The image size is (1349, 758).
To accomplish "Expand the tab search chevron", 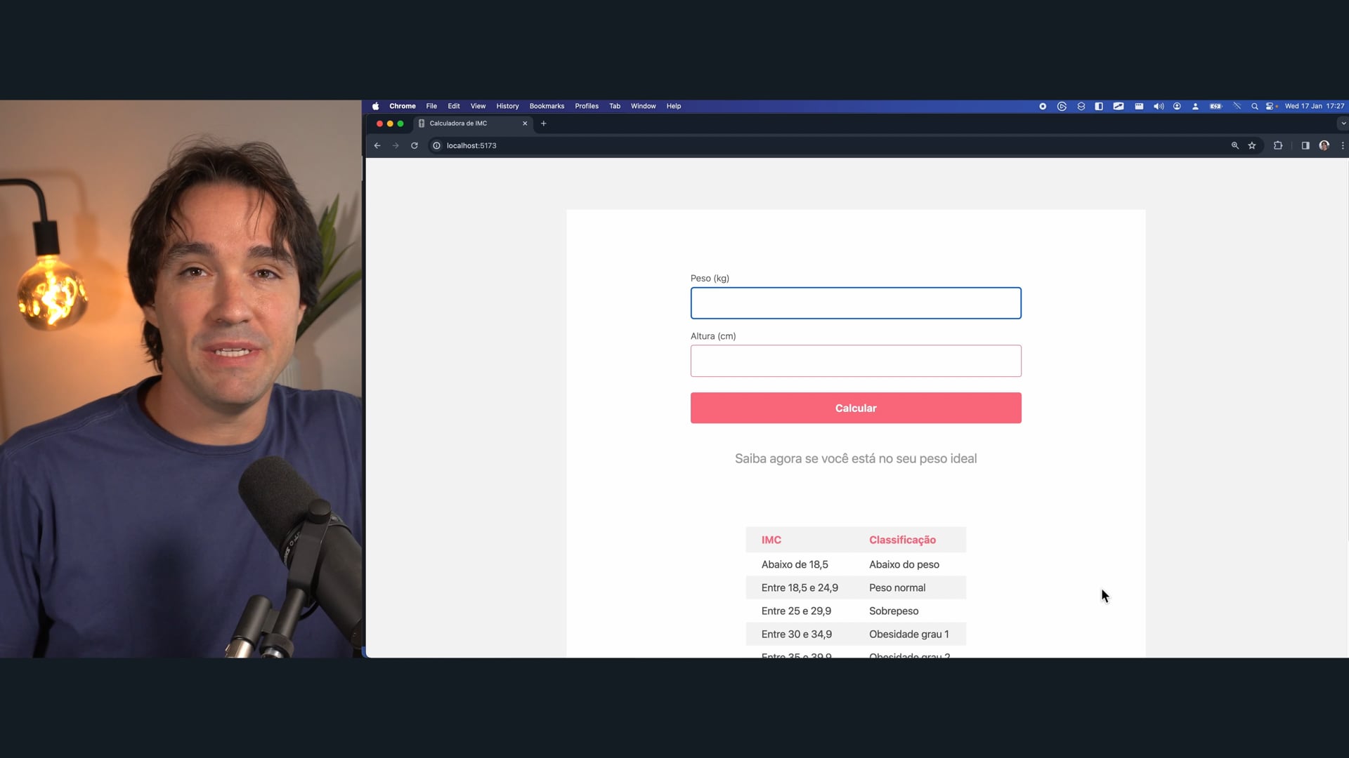I will click(x=1343, y=124).
